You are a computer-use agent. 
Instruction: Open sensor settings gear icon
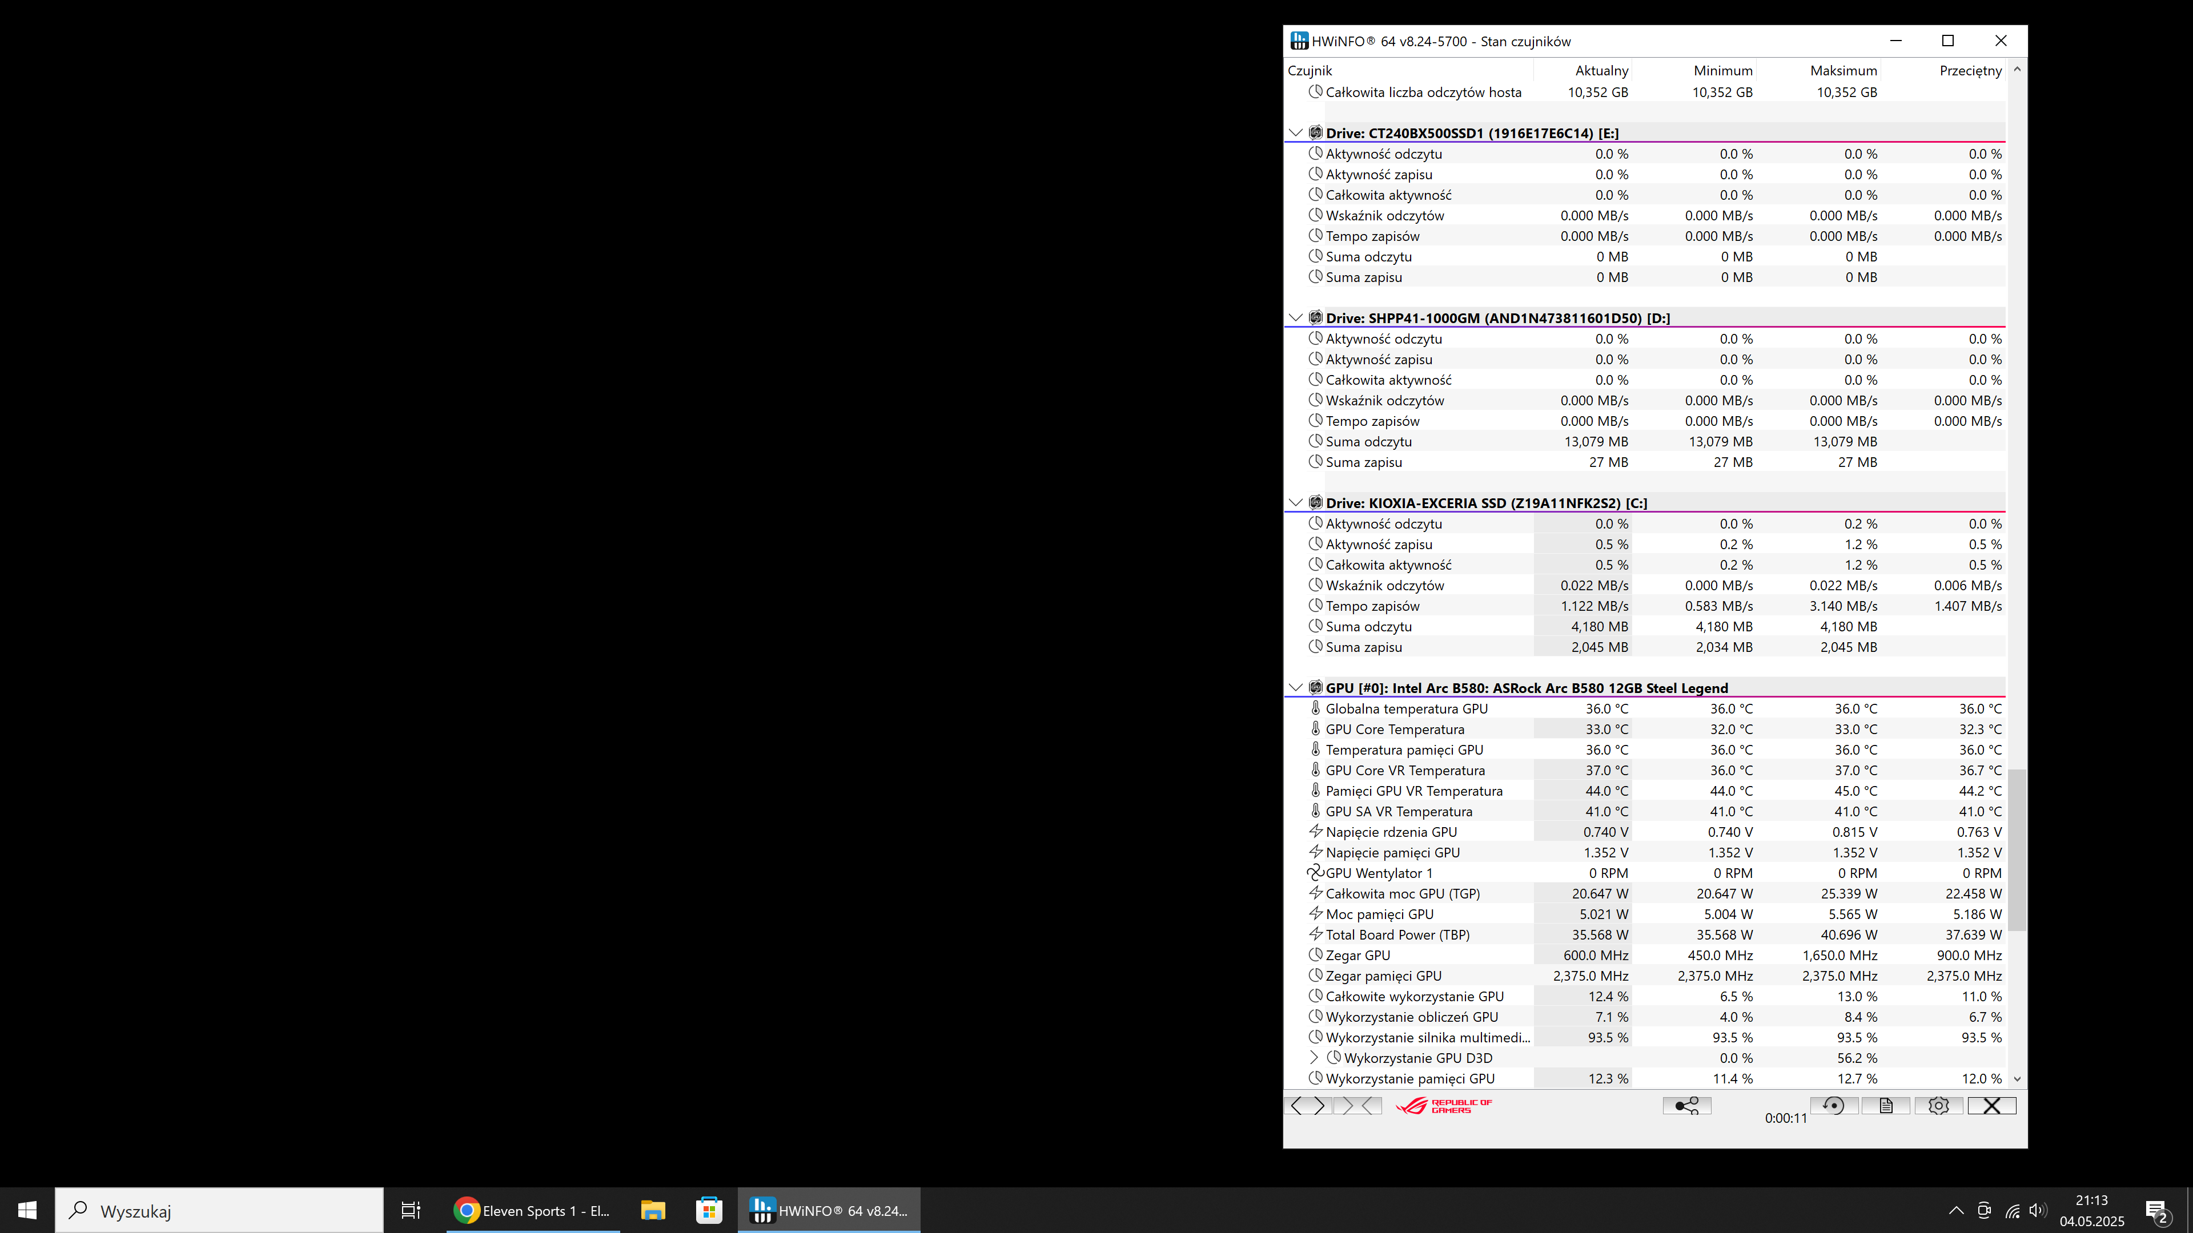point(1938,1105)
